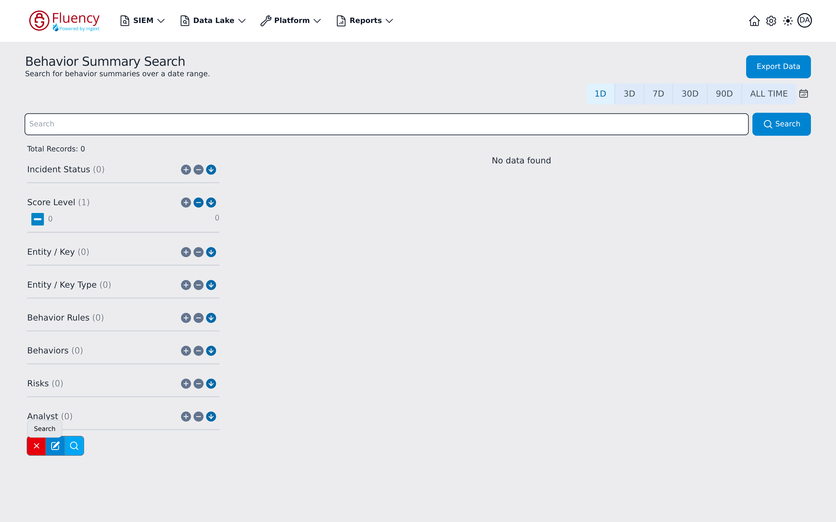Image resolution: width=836 pixels, height=522 pixels.
Task: Click plus icon for Score Level
Action: [186, 202]
